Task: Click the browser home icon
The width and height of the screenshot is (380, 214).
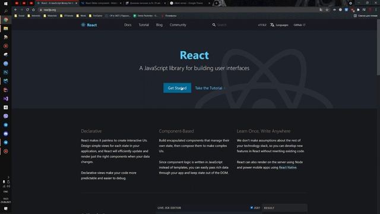Action: pos(33,10)
